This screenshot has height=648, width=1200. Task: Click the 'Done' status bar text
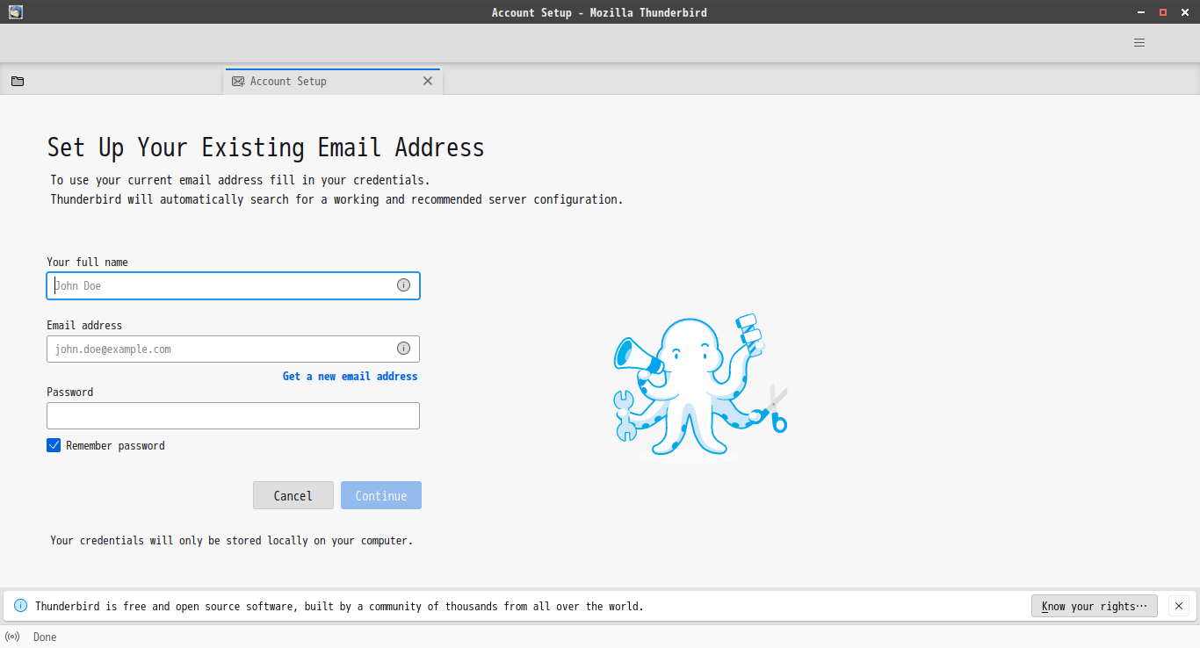45,637
